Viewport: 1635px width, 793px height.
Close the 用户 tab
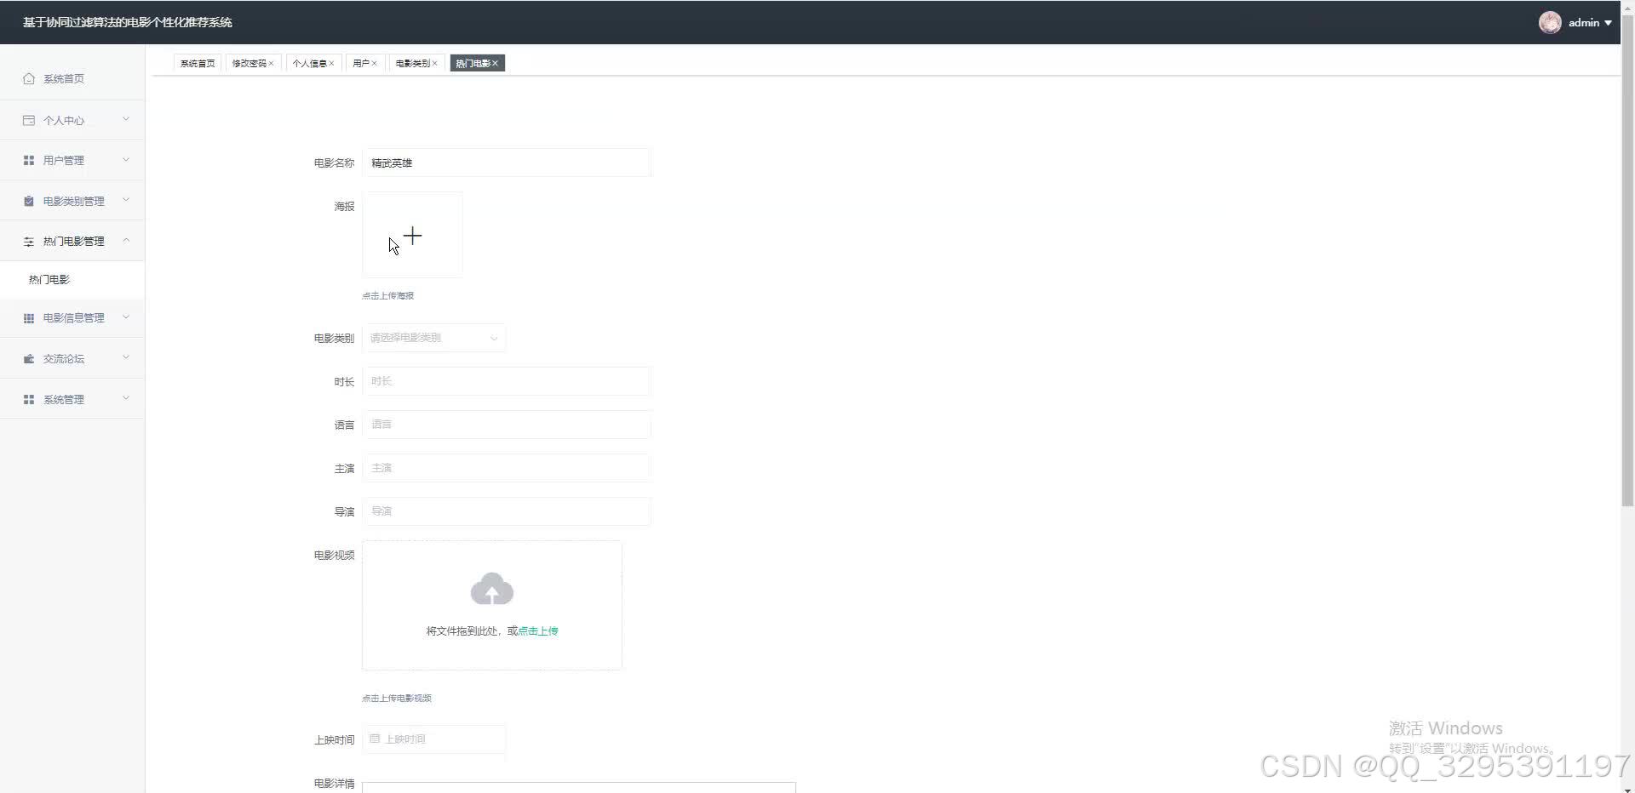coord(374,63)
